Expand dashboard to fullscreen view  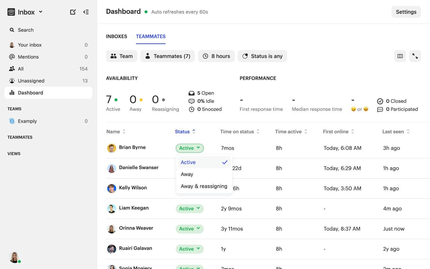(x=415, y=56)
